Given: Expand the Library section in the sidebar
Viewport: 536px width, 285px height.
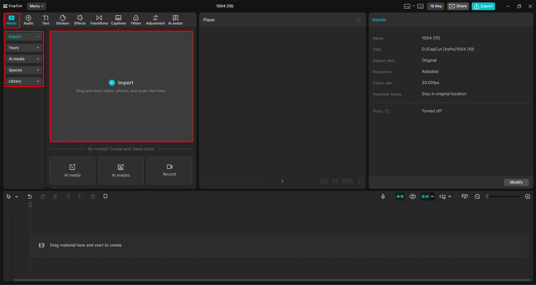Looking at the screenshot, I should click(x=24, y=81).
